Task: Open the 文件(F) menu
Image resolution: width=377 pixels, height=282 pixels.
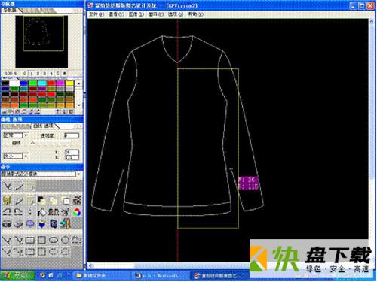Action: (97, 14)
